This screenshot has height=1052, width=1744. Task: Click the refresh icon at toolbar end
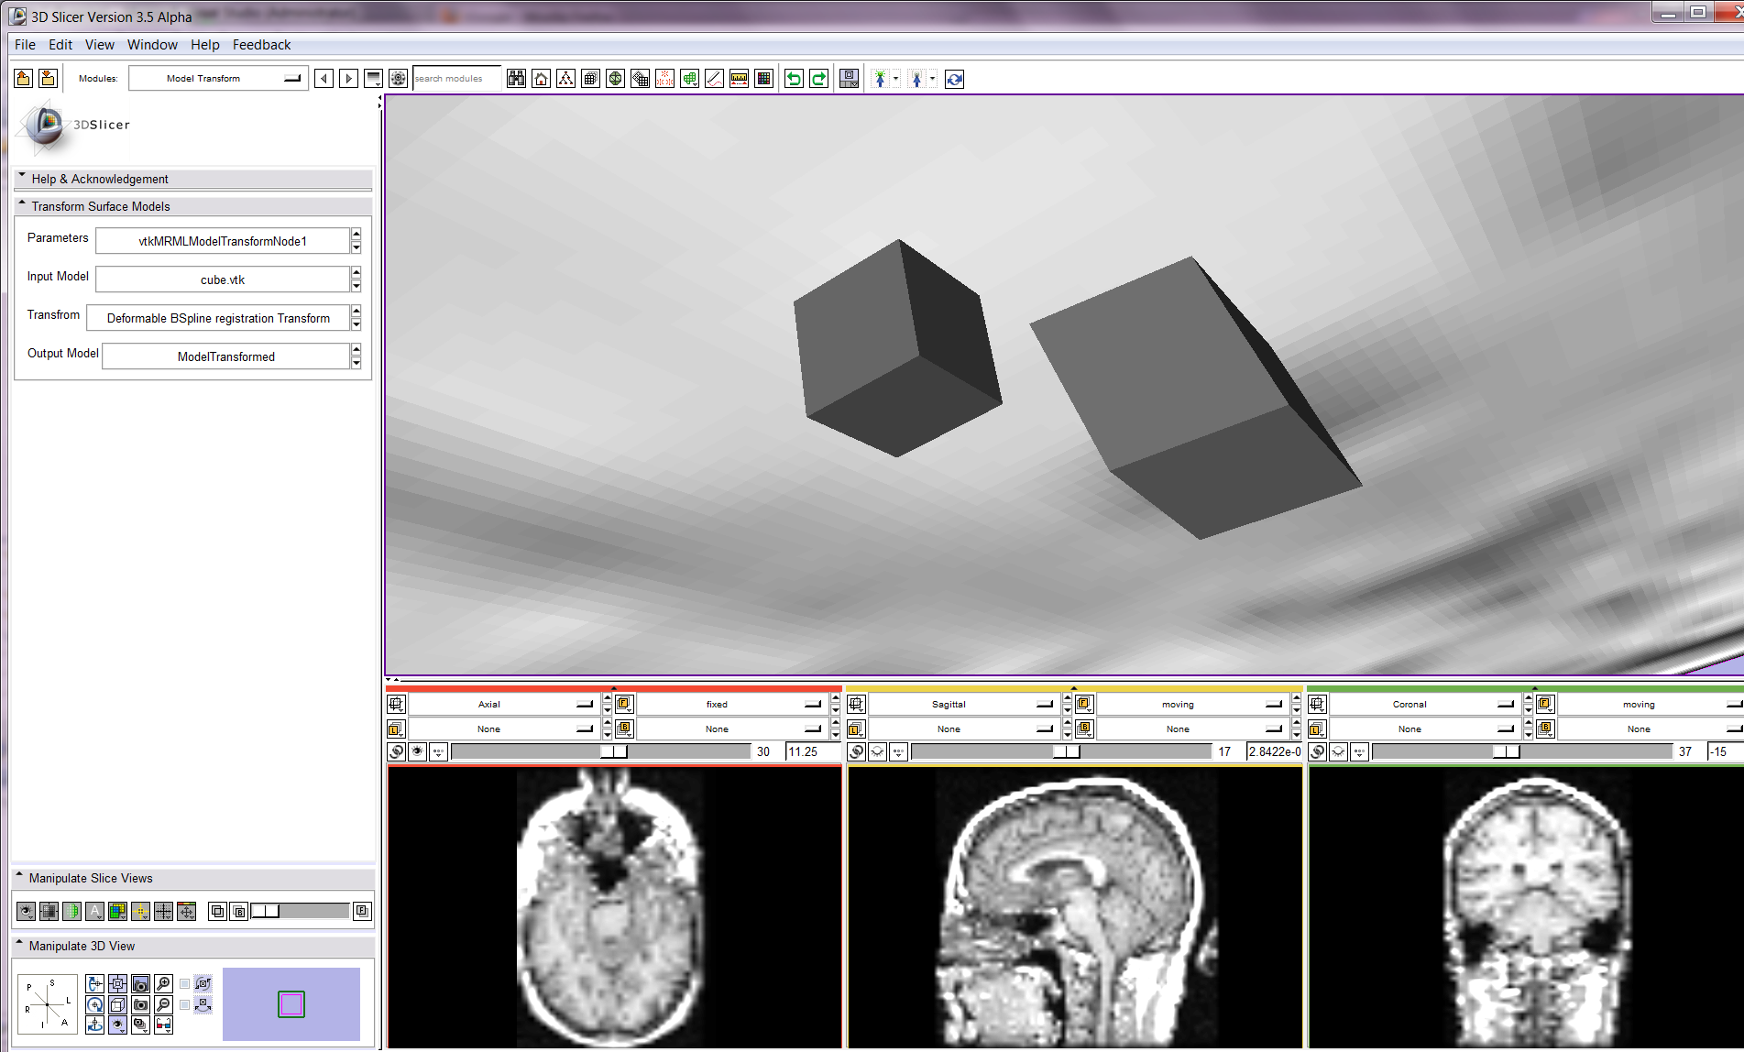click(x=954, y=79)
